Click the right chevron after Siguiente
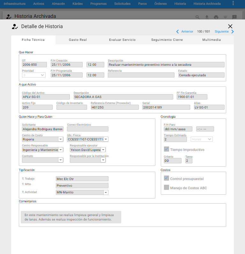 (x=233, y=32)
